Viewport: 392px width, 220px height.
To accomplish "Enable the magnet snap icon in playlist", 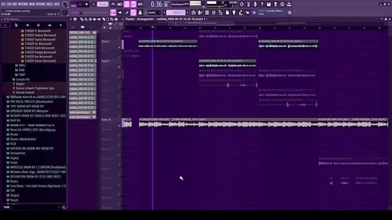I will pos(75,19).
